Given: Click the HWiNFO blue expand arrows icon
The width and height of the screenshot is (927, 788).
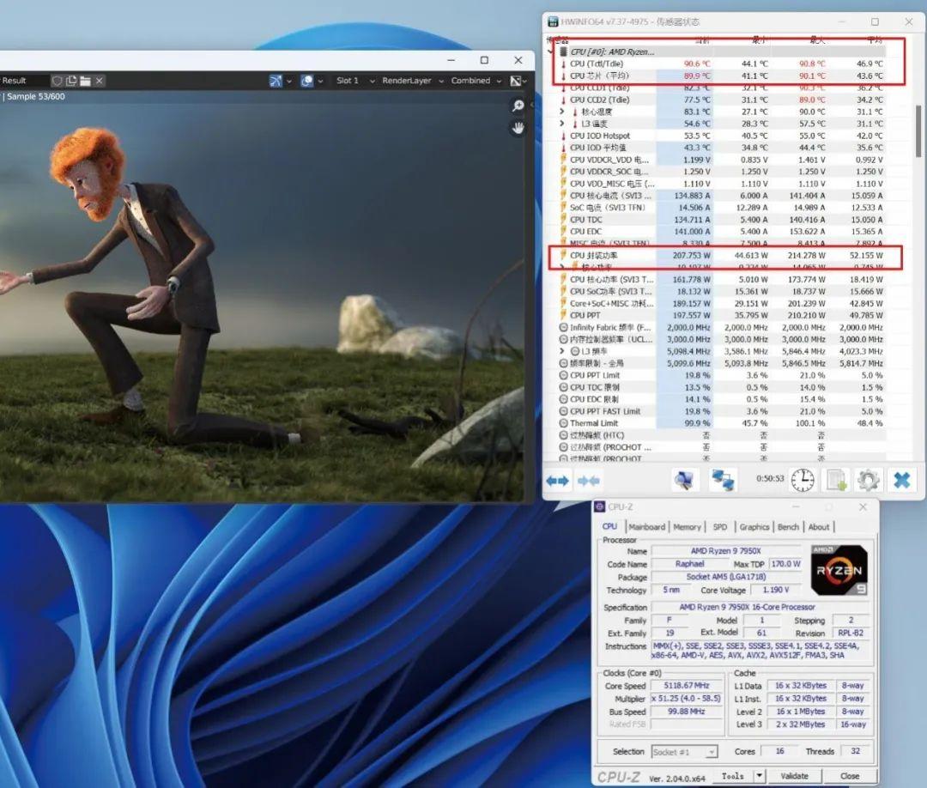Looking at the screenshot, I should pos(558,481).
